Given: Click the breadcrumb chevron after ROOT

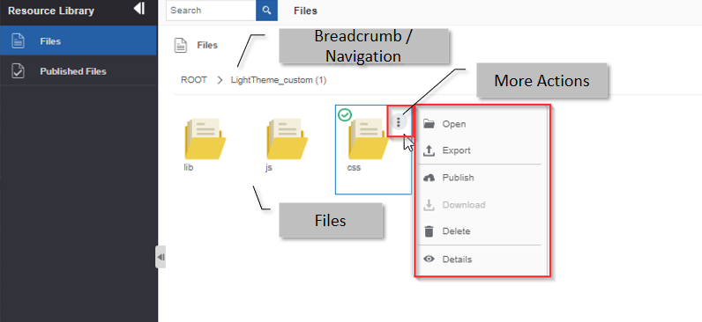Looking at the screenshot, I should [x=220, y=80].
